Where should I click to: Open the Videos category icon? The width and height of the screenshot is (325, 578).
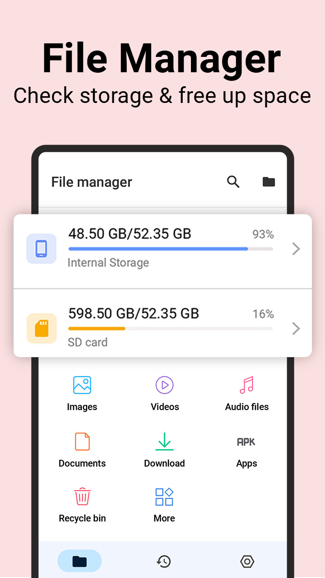click(x=165, y=385)
